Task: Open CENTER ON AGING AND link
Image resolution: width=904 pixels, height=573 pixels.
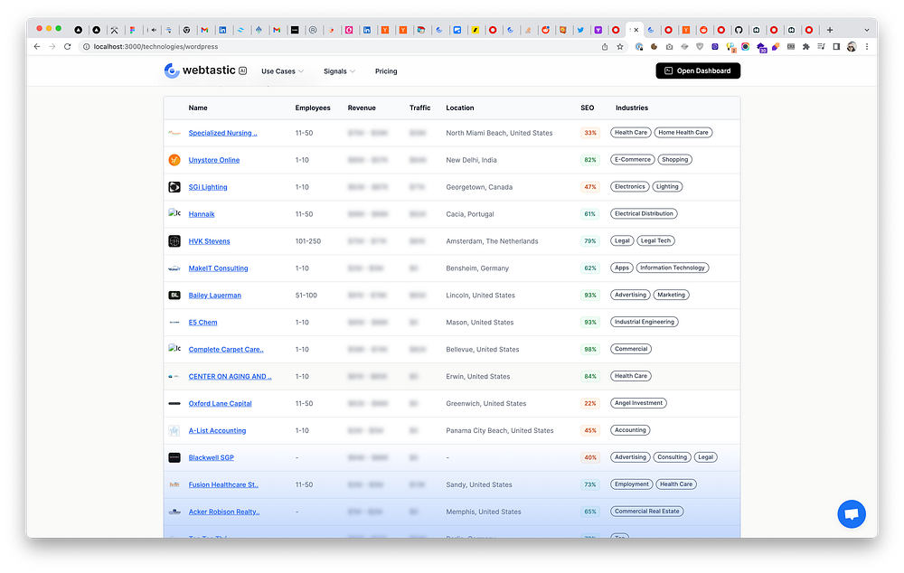Action: (x=230, y=377)
